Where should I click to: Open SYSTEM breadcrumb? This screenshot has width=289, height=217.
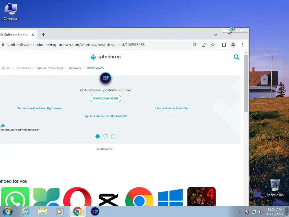tap(6, 68)
